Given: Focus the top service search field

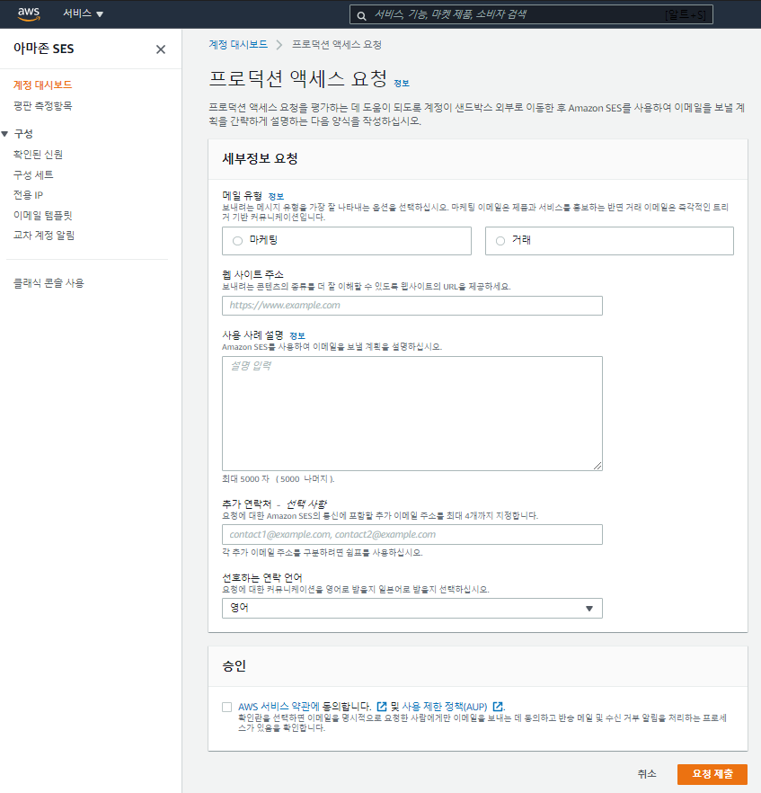Looking at the screenshot, I should (x=531, y=14).
